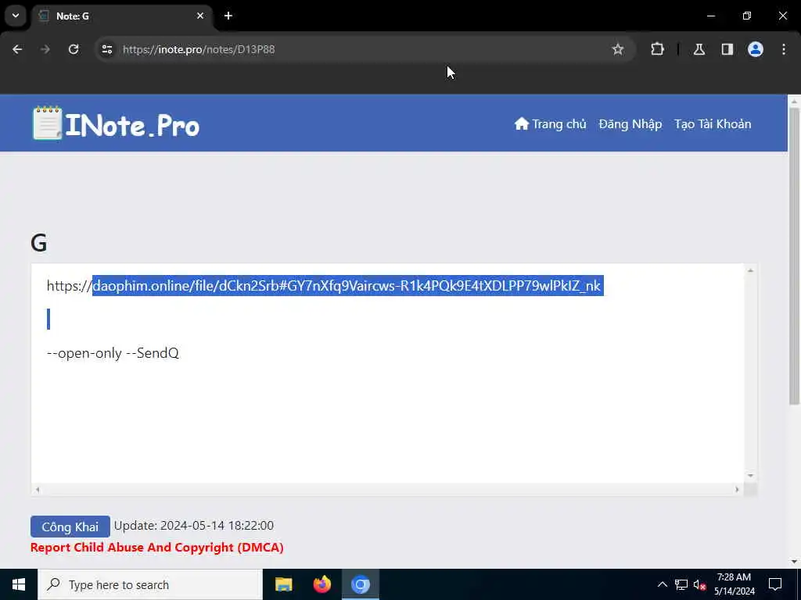Open the Windows Start menu
The height and width of the screenshot is (600, 801).
pyautogui.click(x=19, y=584)
